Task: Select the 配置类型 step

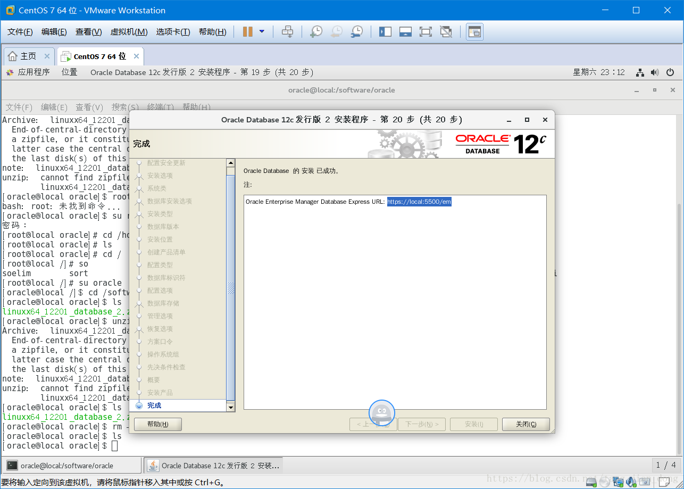Action: click(x=160, y=265)
